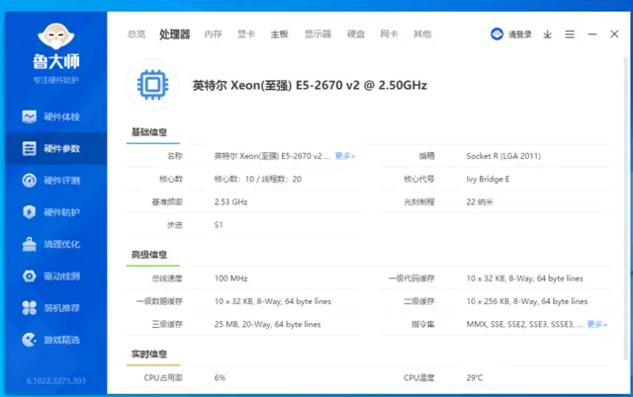Close the 鲁大师 window
This screenshot has width=633, height=397.
click(x=614, y=34)
